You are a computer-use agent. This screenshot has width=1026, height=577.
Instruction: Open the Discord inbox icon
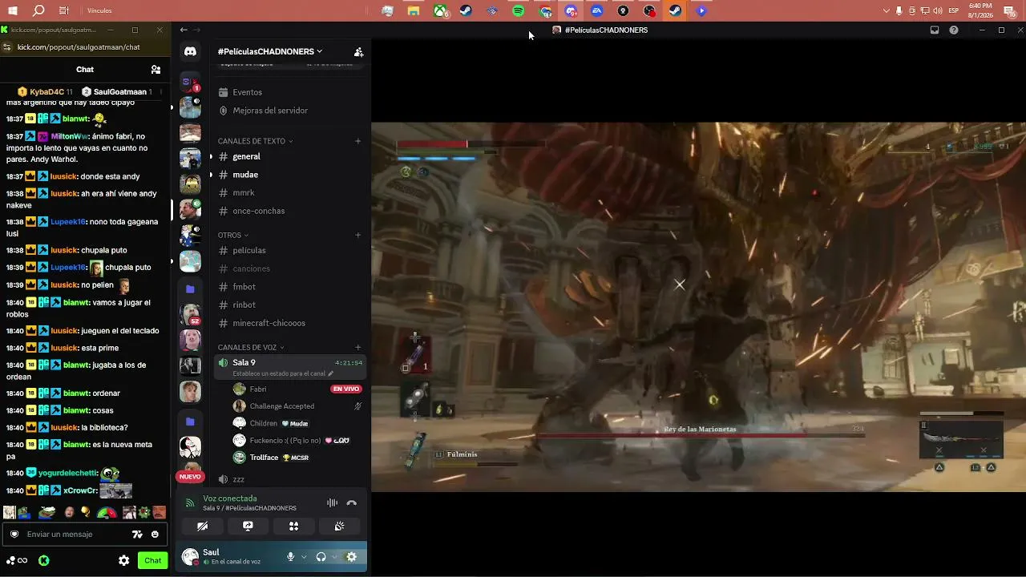pos(935,30)
